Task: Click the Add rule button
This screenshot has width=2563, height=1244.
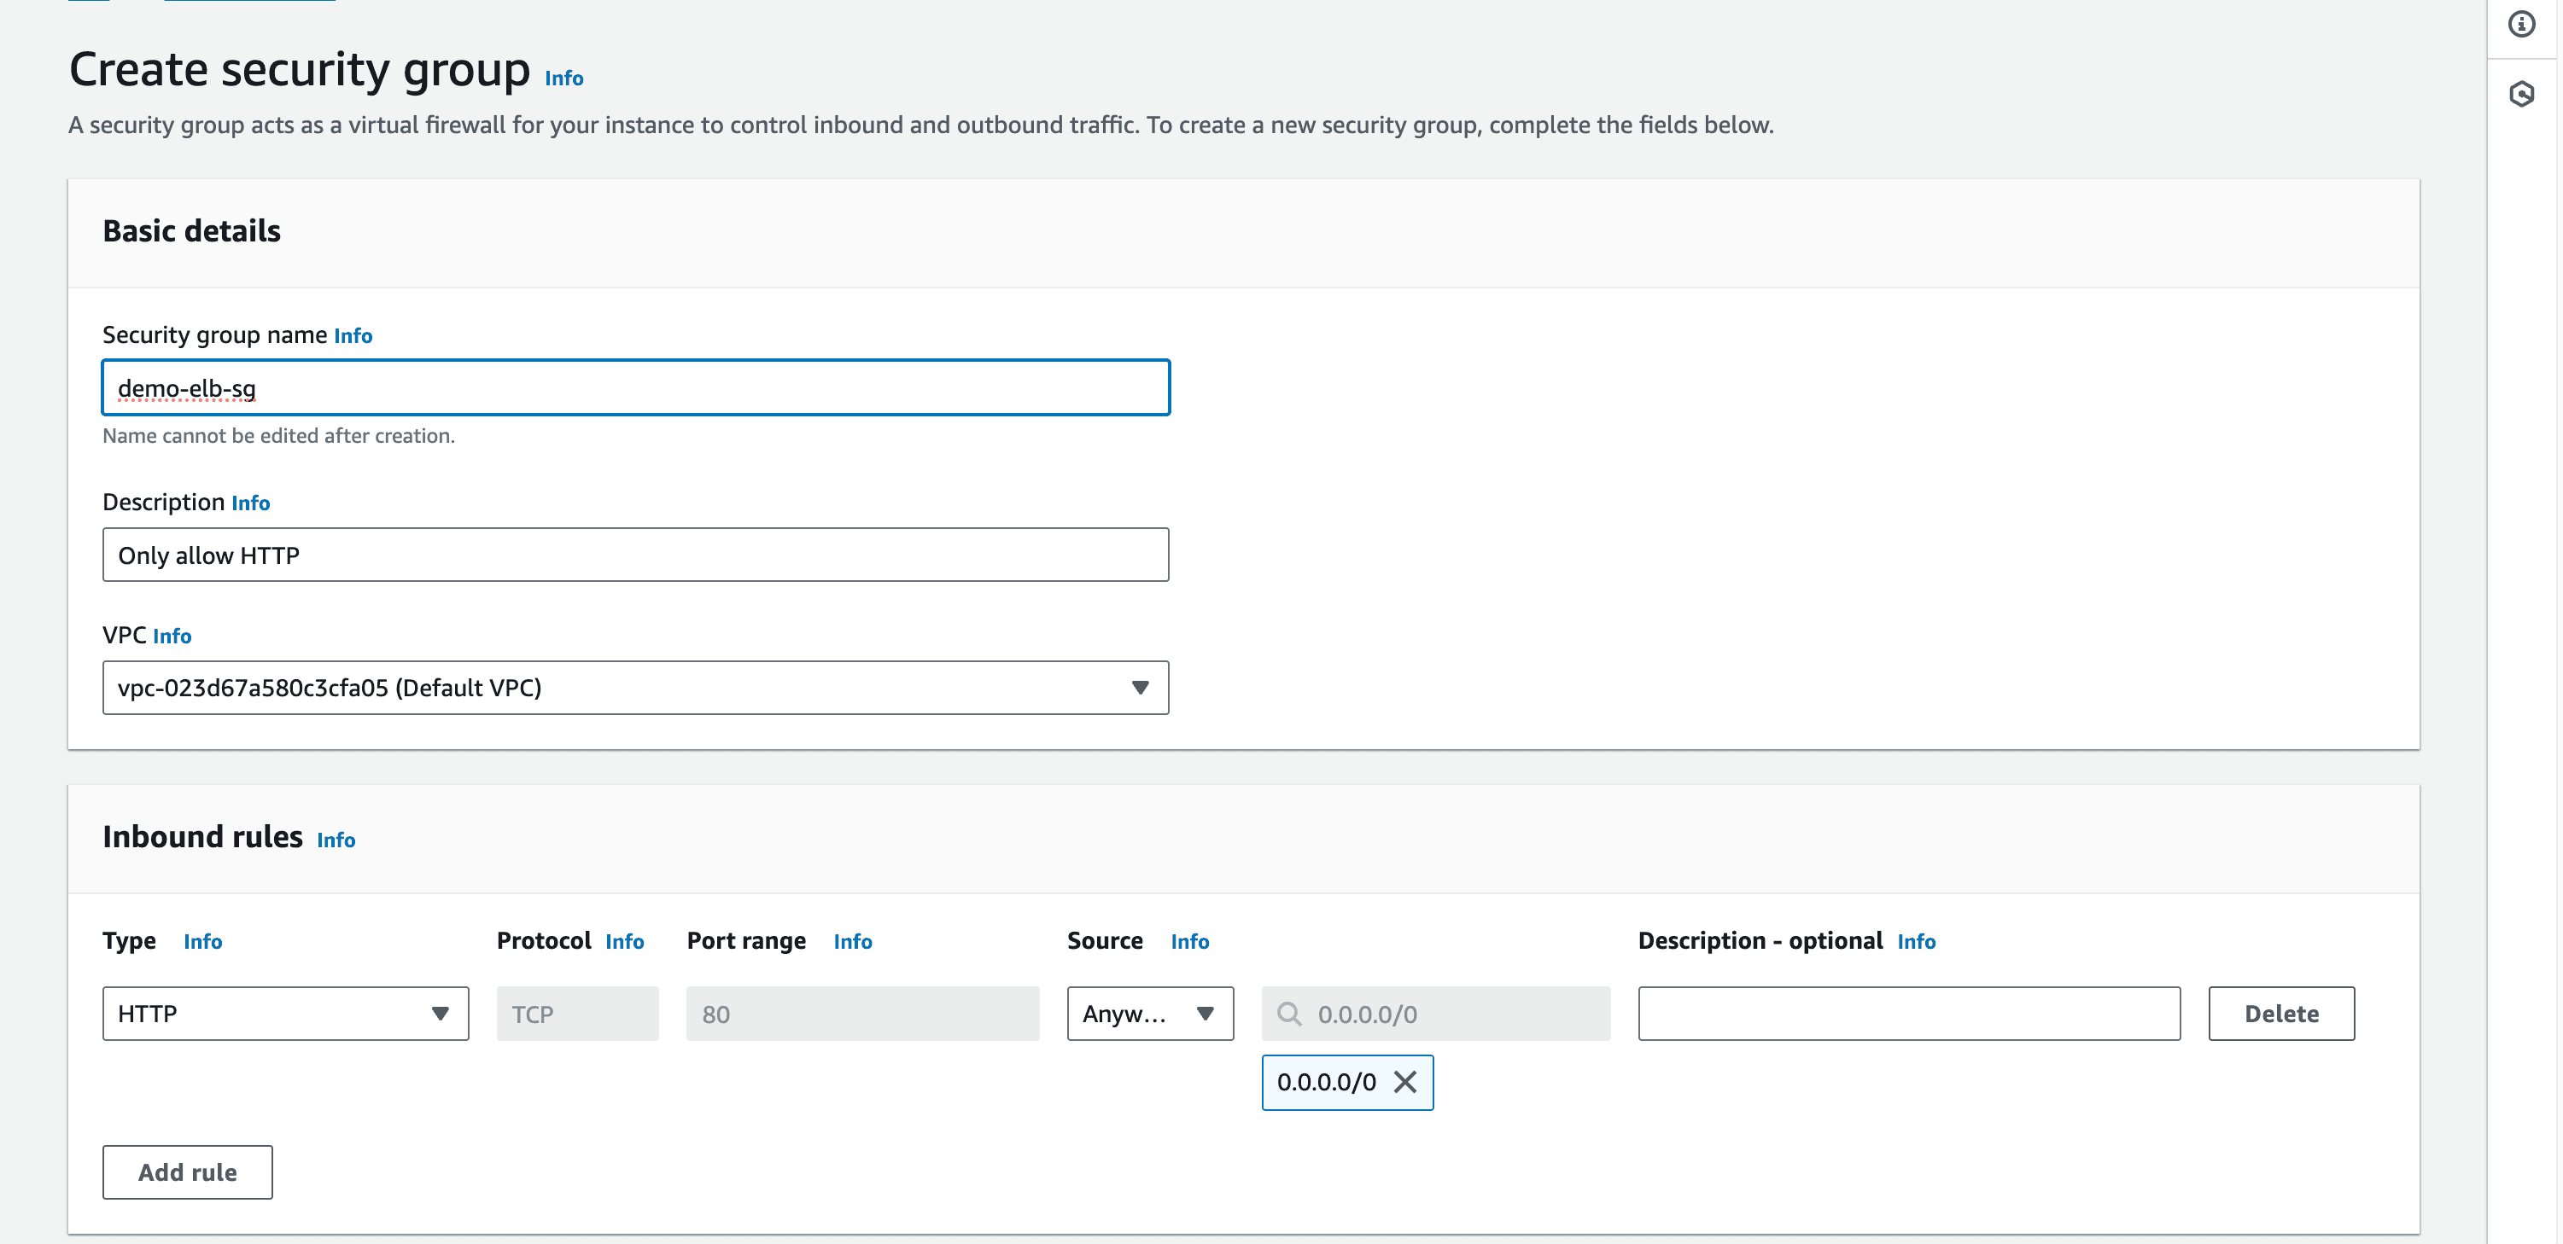Action: click(x=187, y=1171)
